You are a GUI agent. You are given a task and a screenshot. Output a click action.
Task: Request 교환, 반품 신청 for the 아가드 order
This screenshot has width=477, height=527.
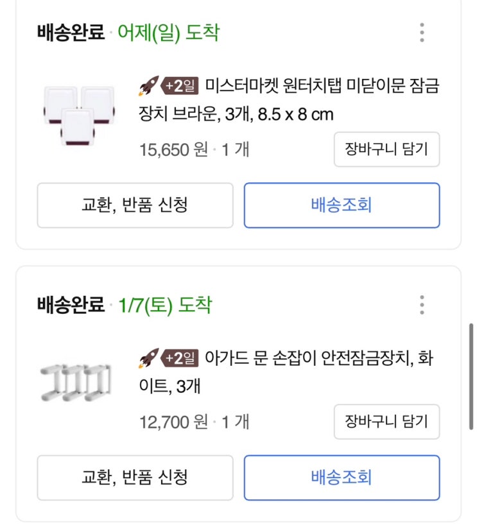click(135, 478)
